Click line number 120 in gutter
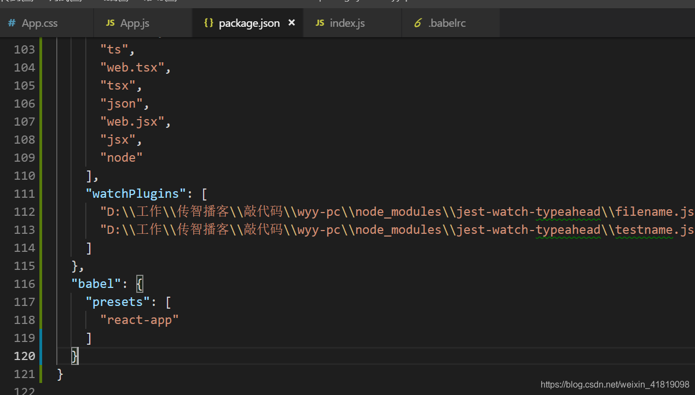Viewport: 695px width, 395px height. click(x=25, y=356)
